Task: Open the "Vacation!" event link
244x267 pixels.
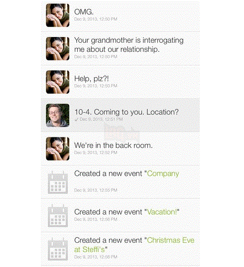Action: 162,212
